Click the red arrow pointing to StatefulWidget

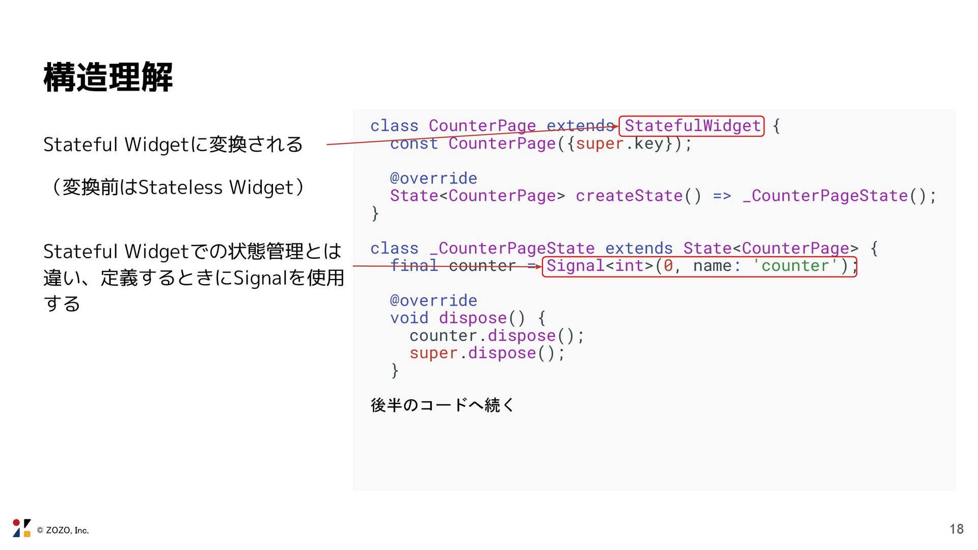tap(458, 135)
